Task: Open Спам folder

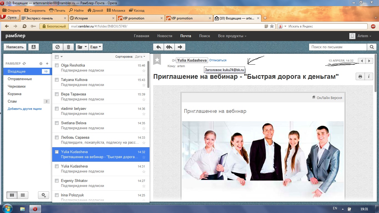Action: point(27,102)
